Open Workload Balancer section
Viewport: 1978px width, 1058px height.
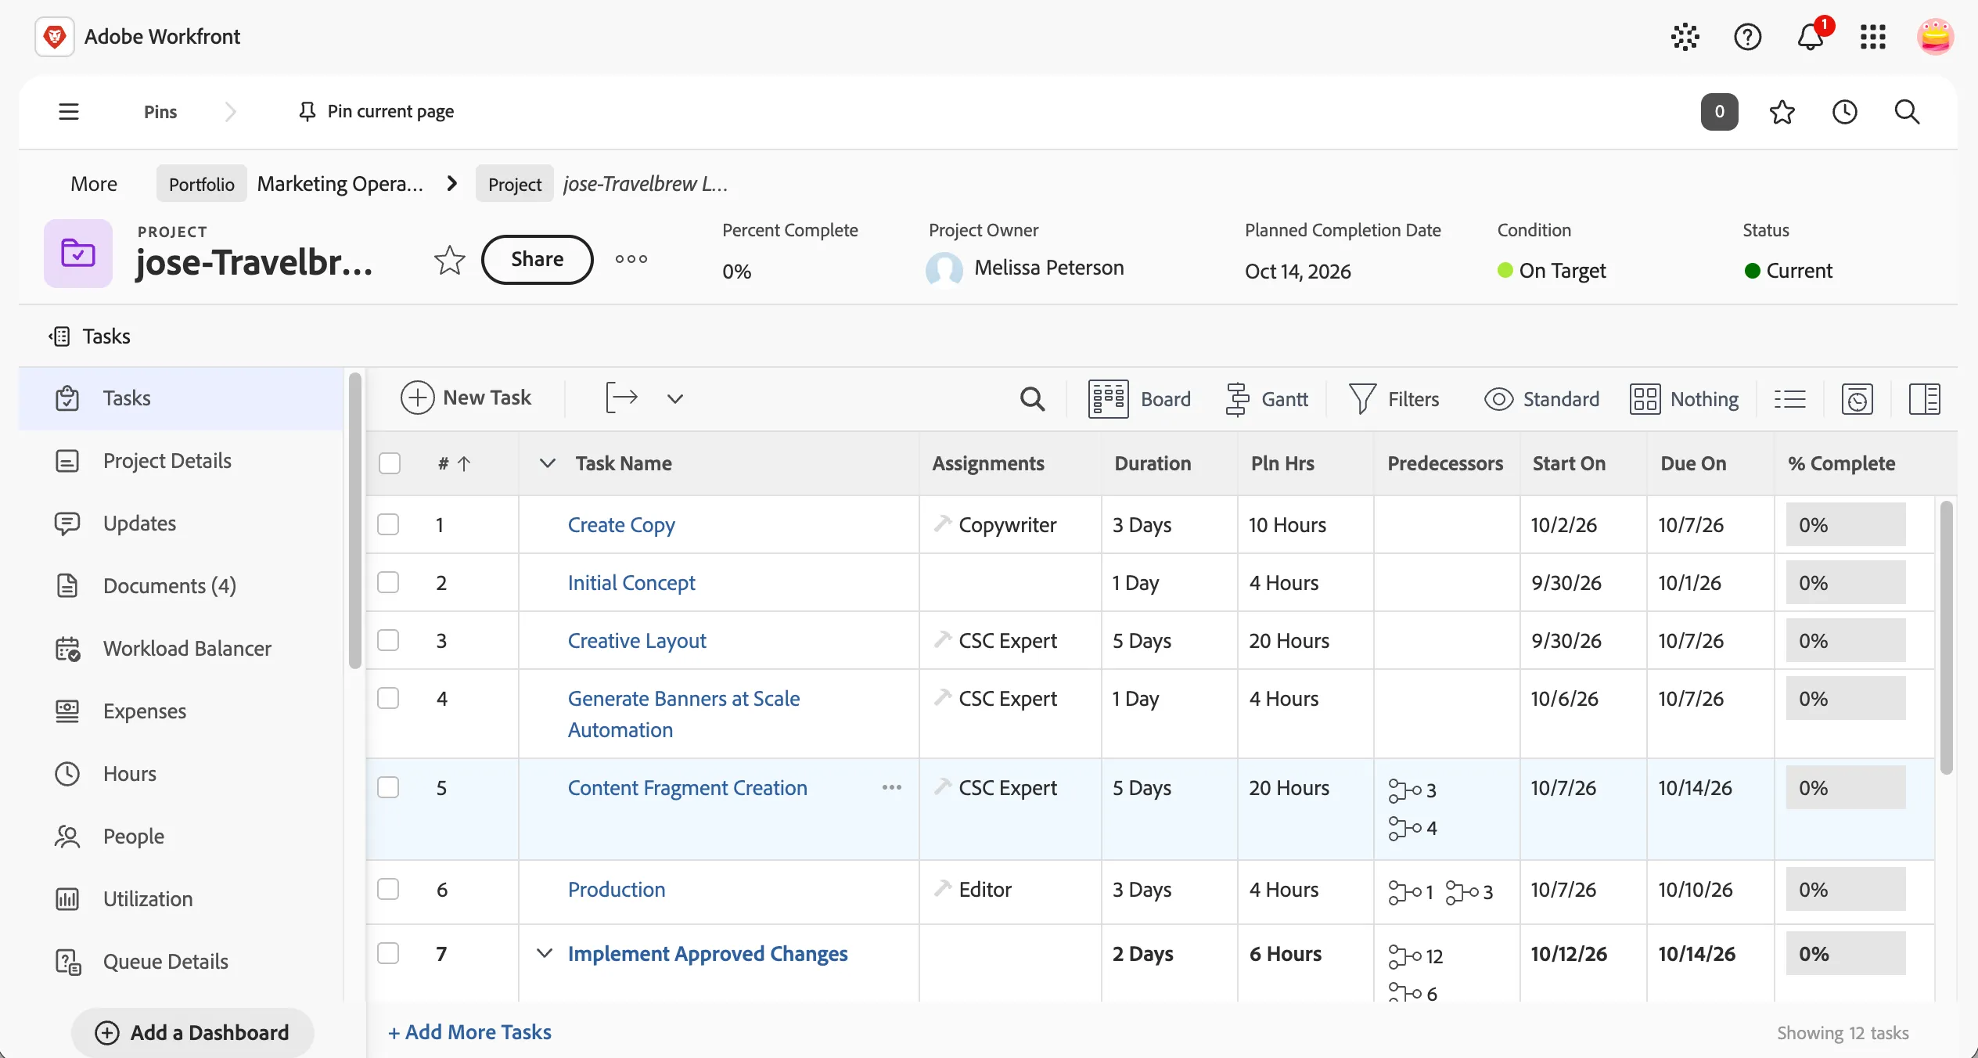[x=182, y=649]
